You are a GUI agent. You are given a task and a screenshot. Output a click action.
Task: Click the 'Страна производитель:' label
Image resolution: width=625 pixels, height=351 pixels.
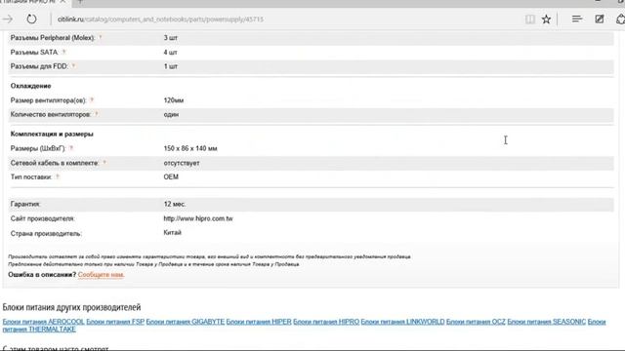pos(46,234)
